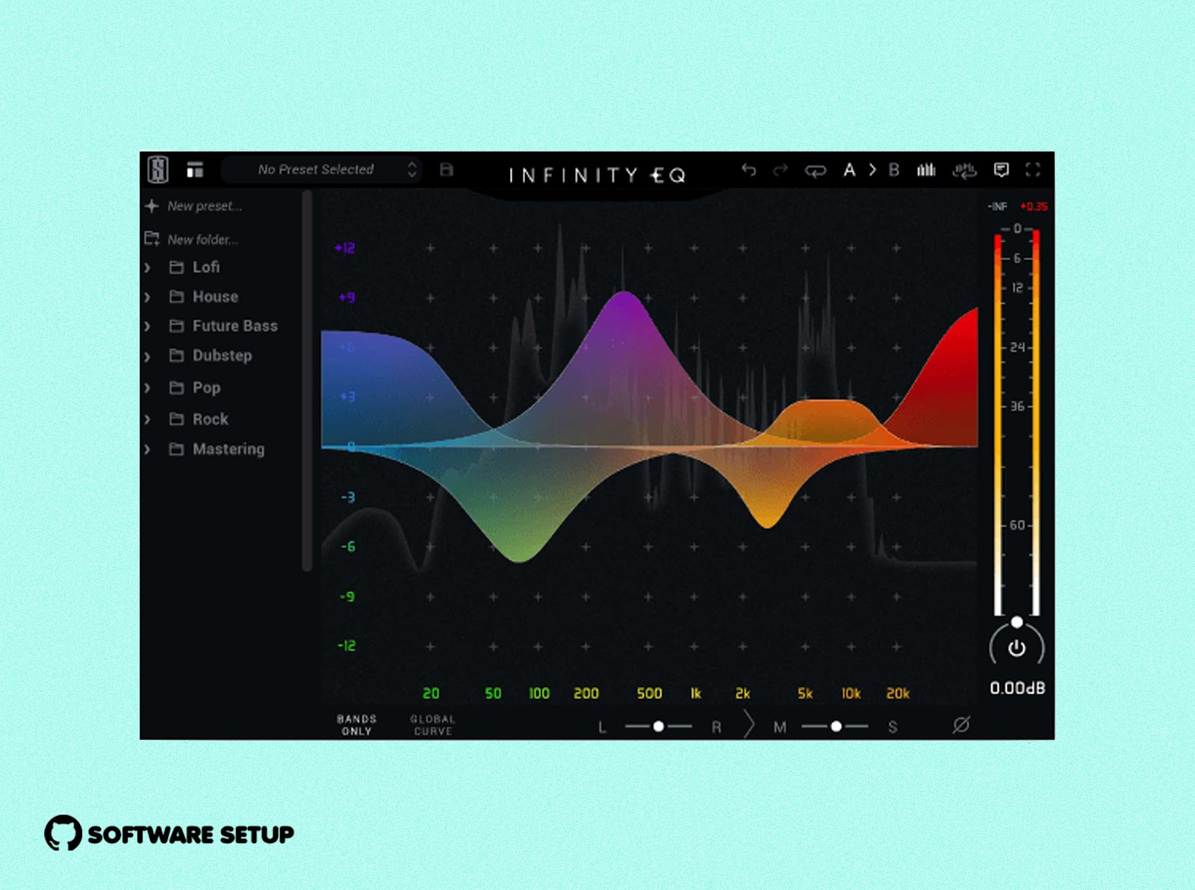
Task: Click the +12 gain scale label
Action: point(345,248)
